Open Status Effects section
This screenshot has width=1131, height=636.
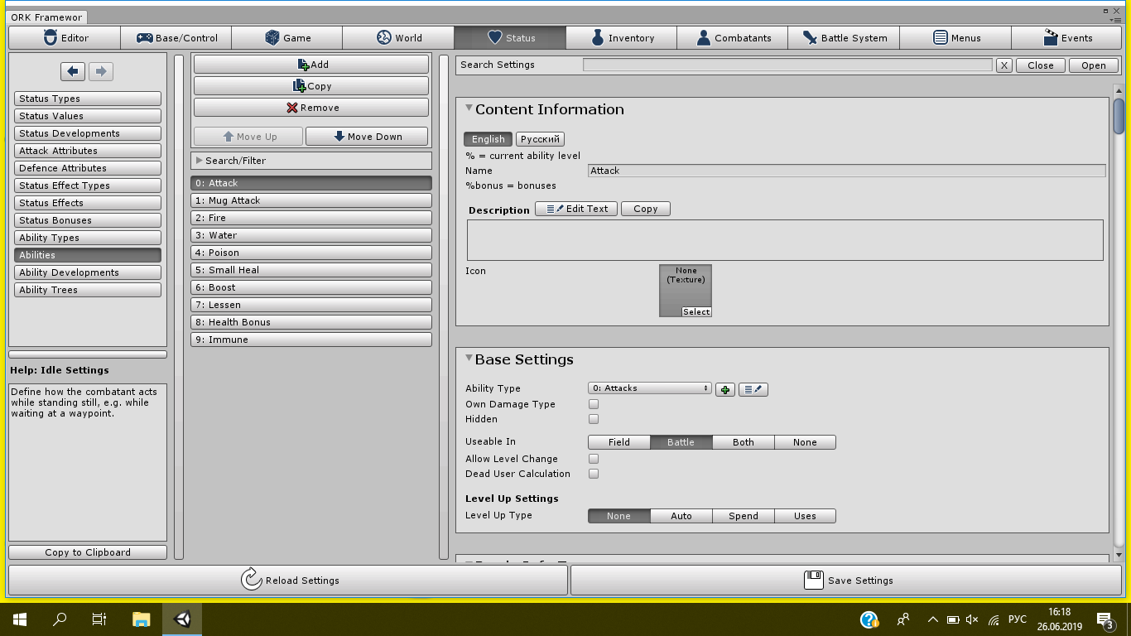click(x=88, y=203)
